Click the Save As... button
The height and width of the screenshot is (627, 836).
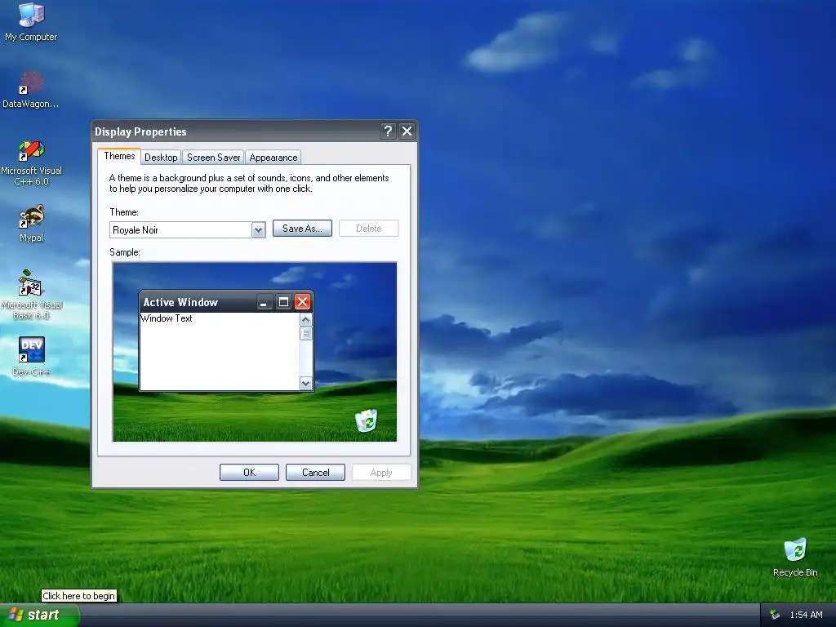302,229
